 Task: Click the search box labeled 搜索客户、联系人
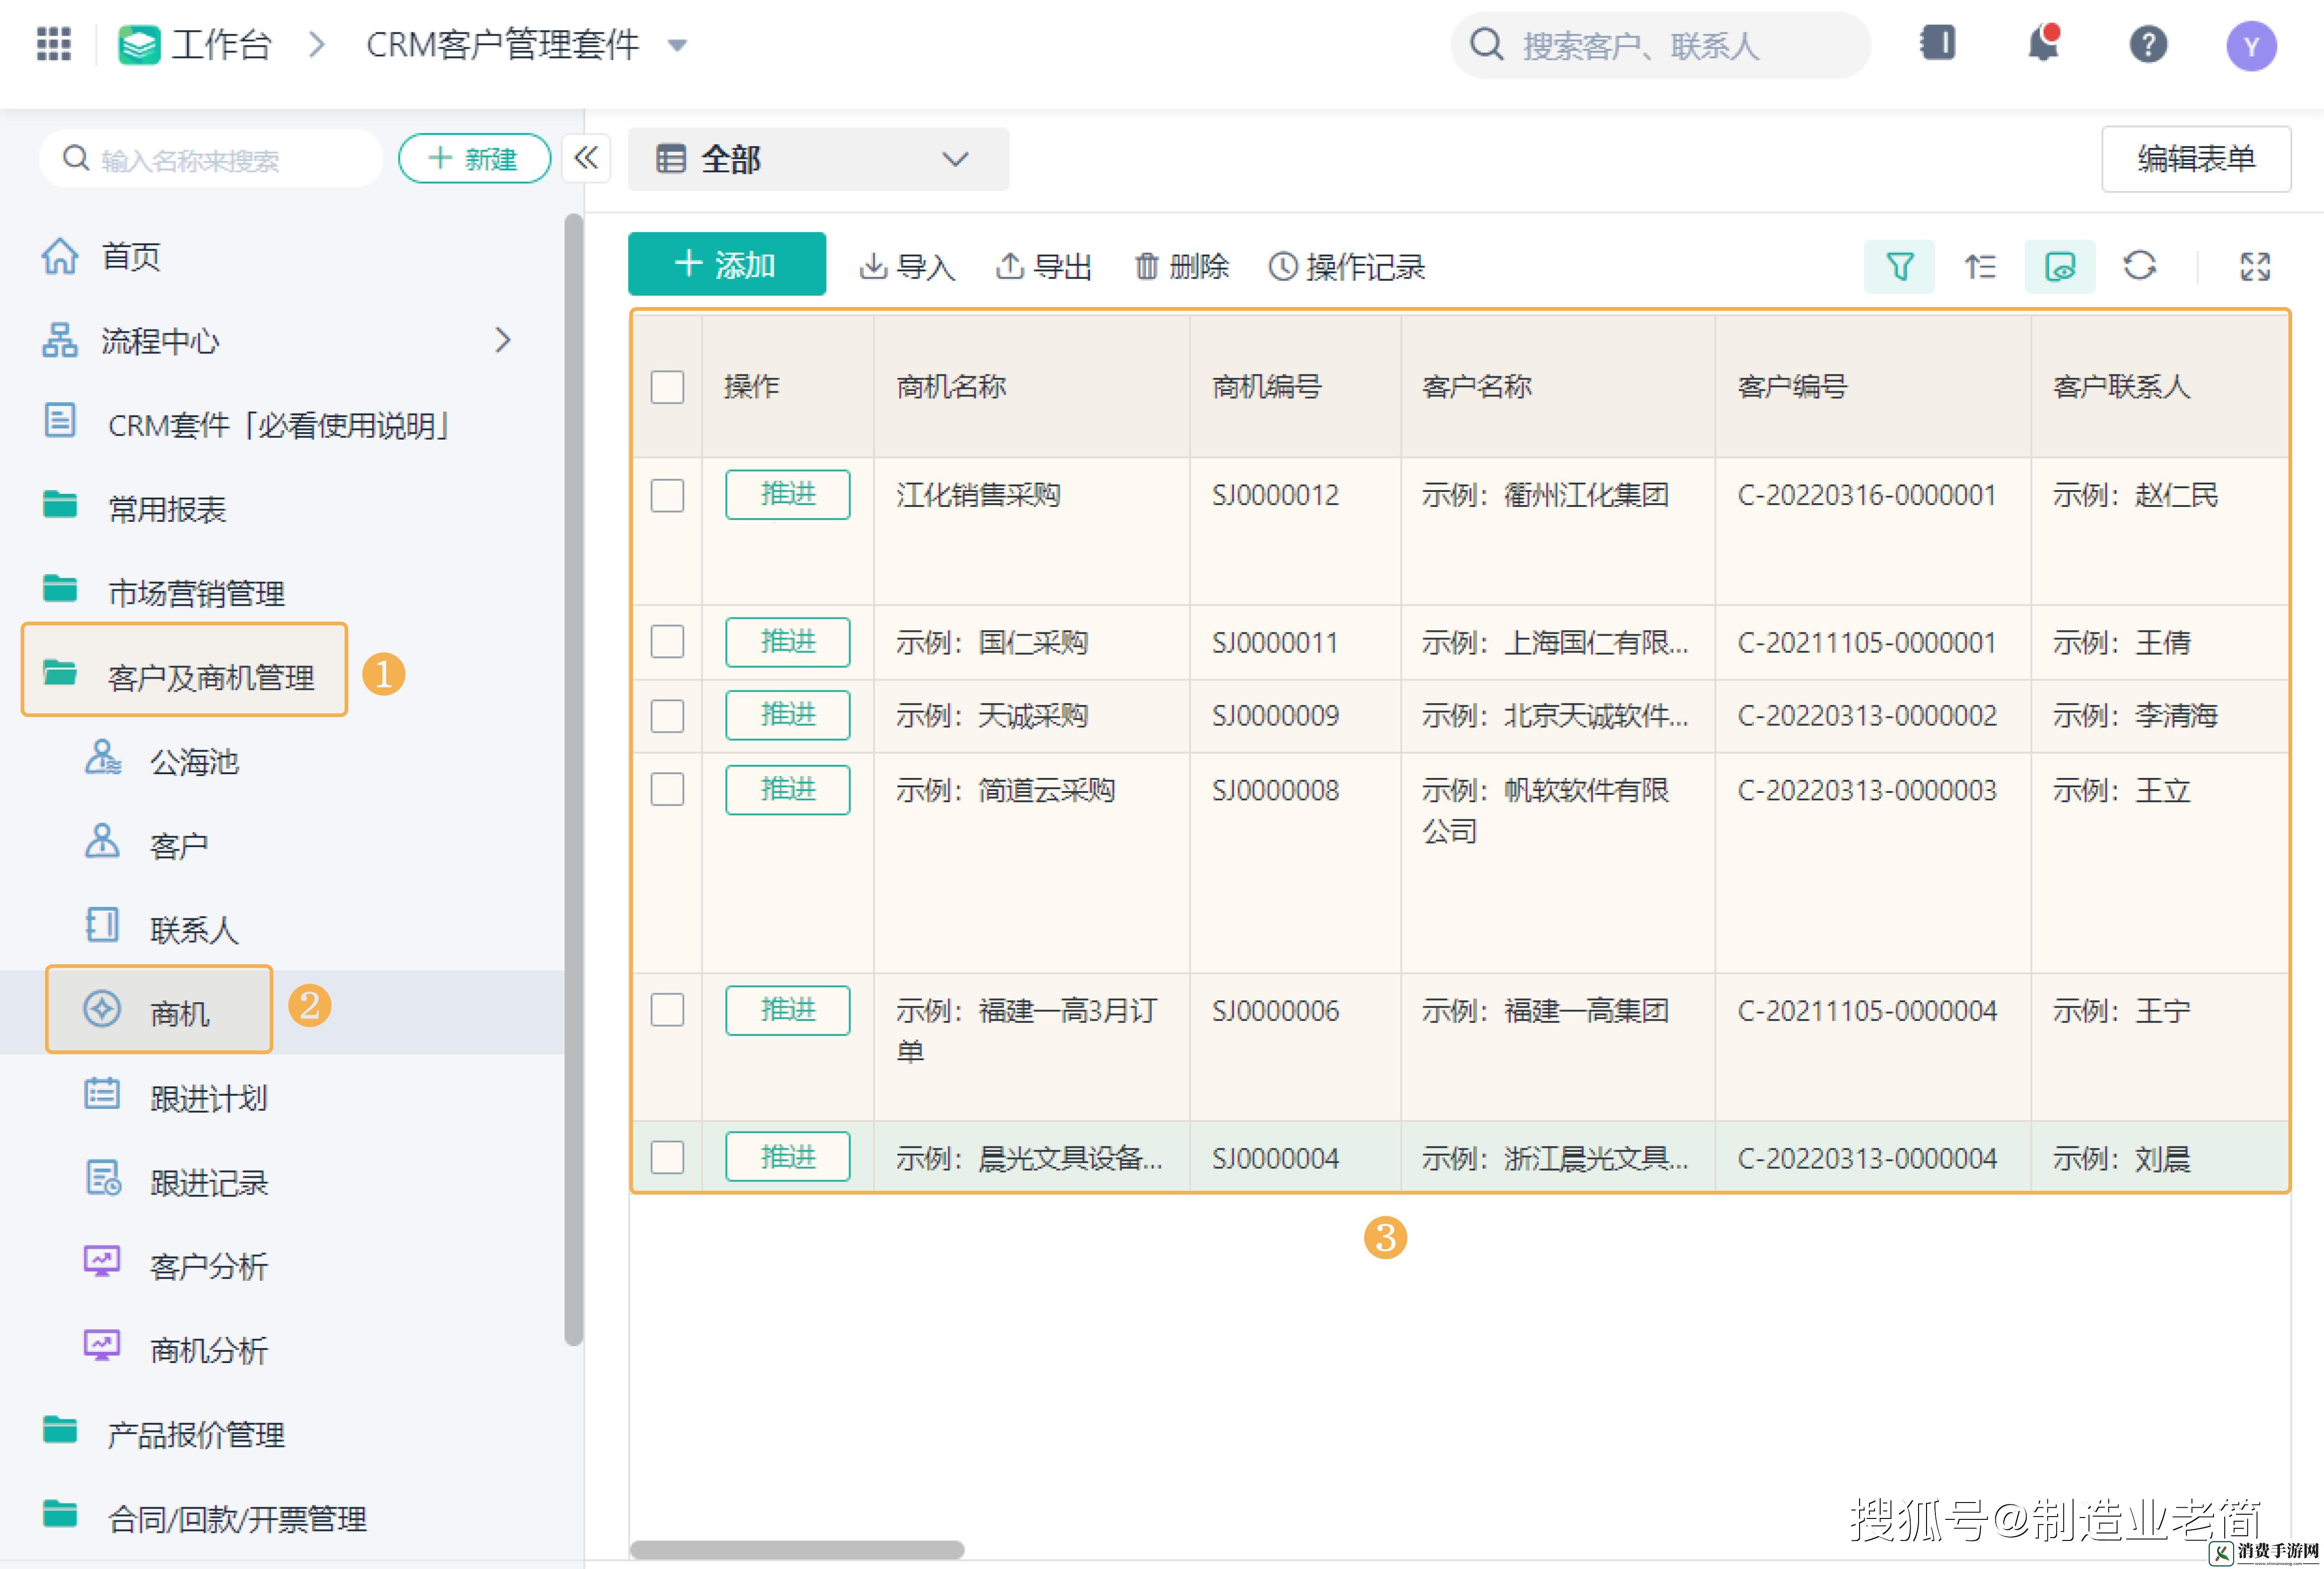click(1660, 44)
